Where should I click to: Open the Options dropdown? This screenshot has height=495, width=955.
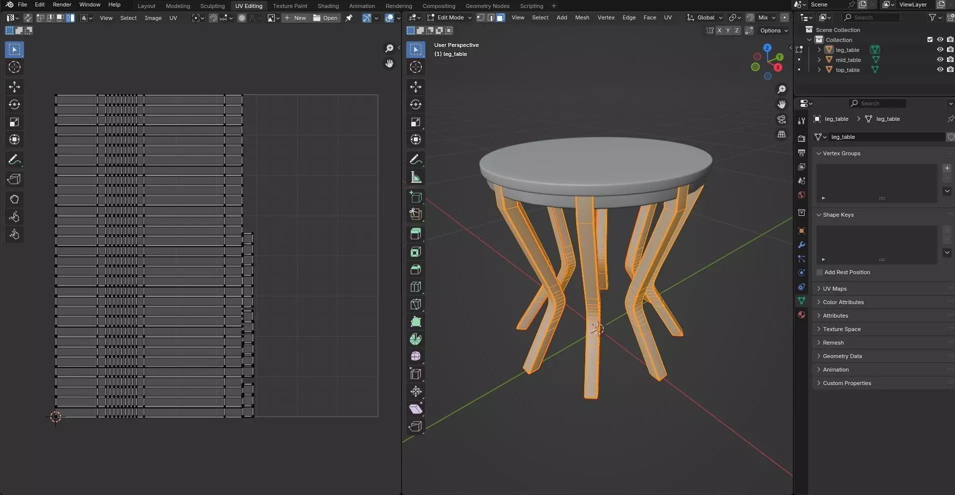click(x=774, y=30)
